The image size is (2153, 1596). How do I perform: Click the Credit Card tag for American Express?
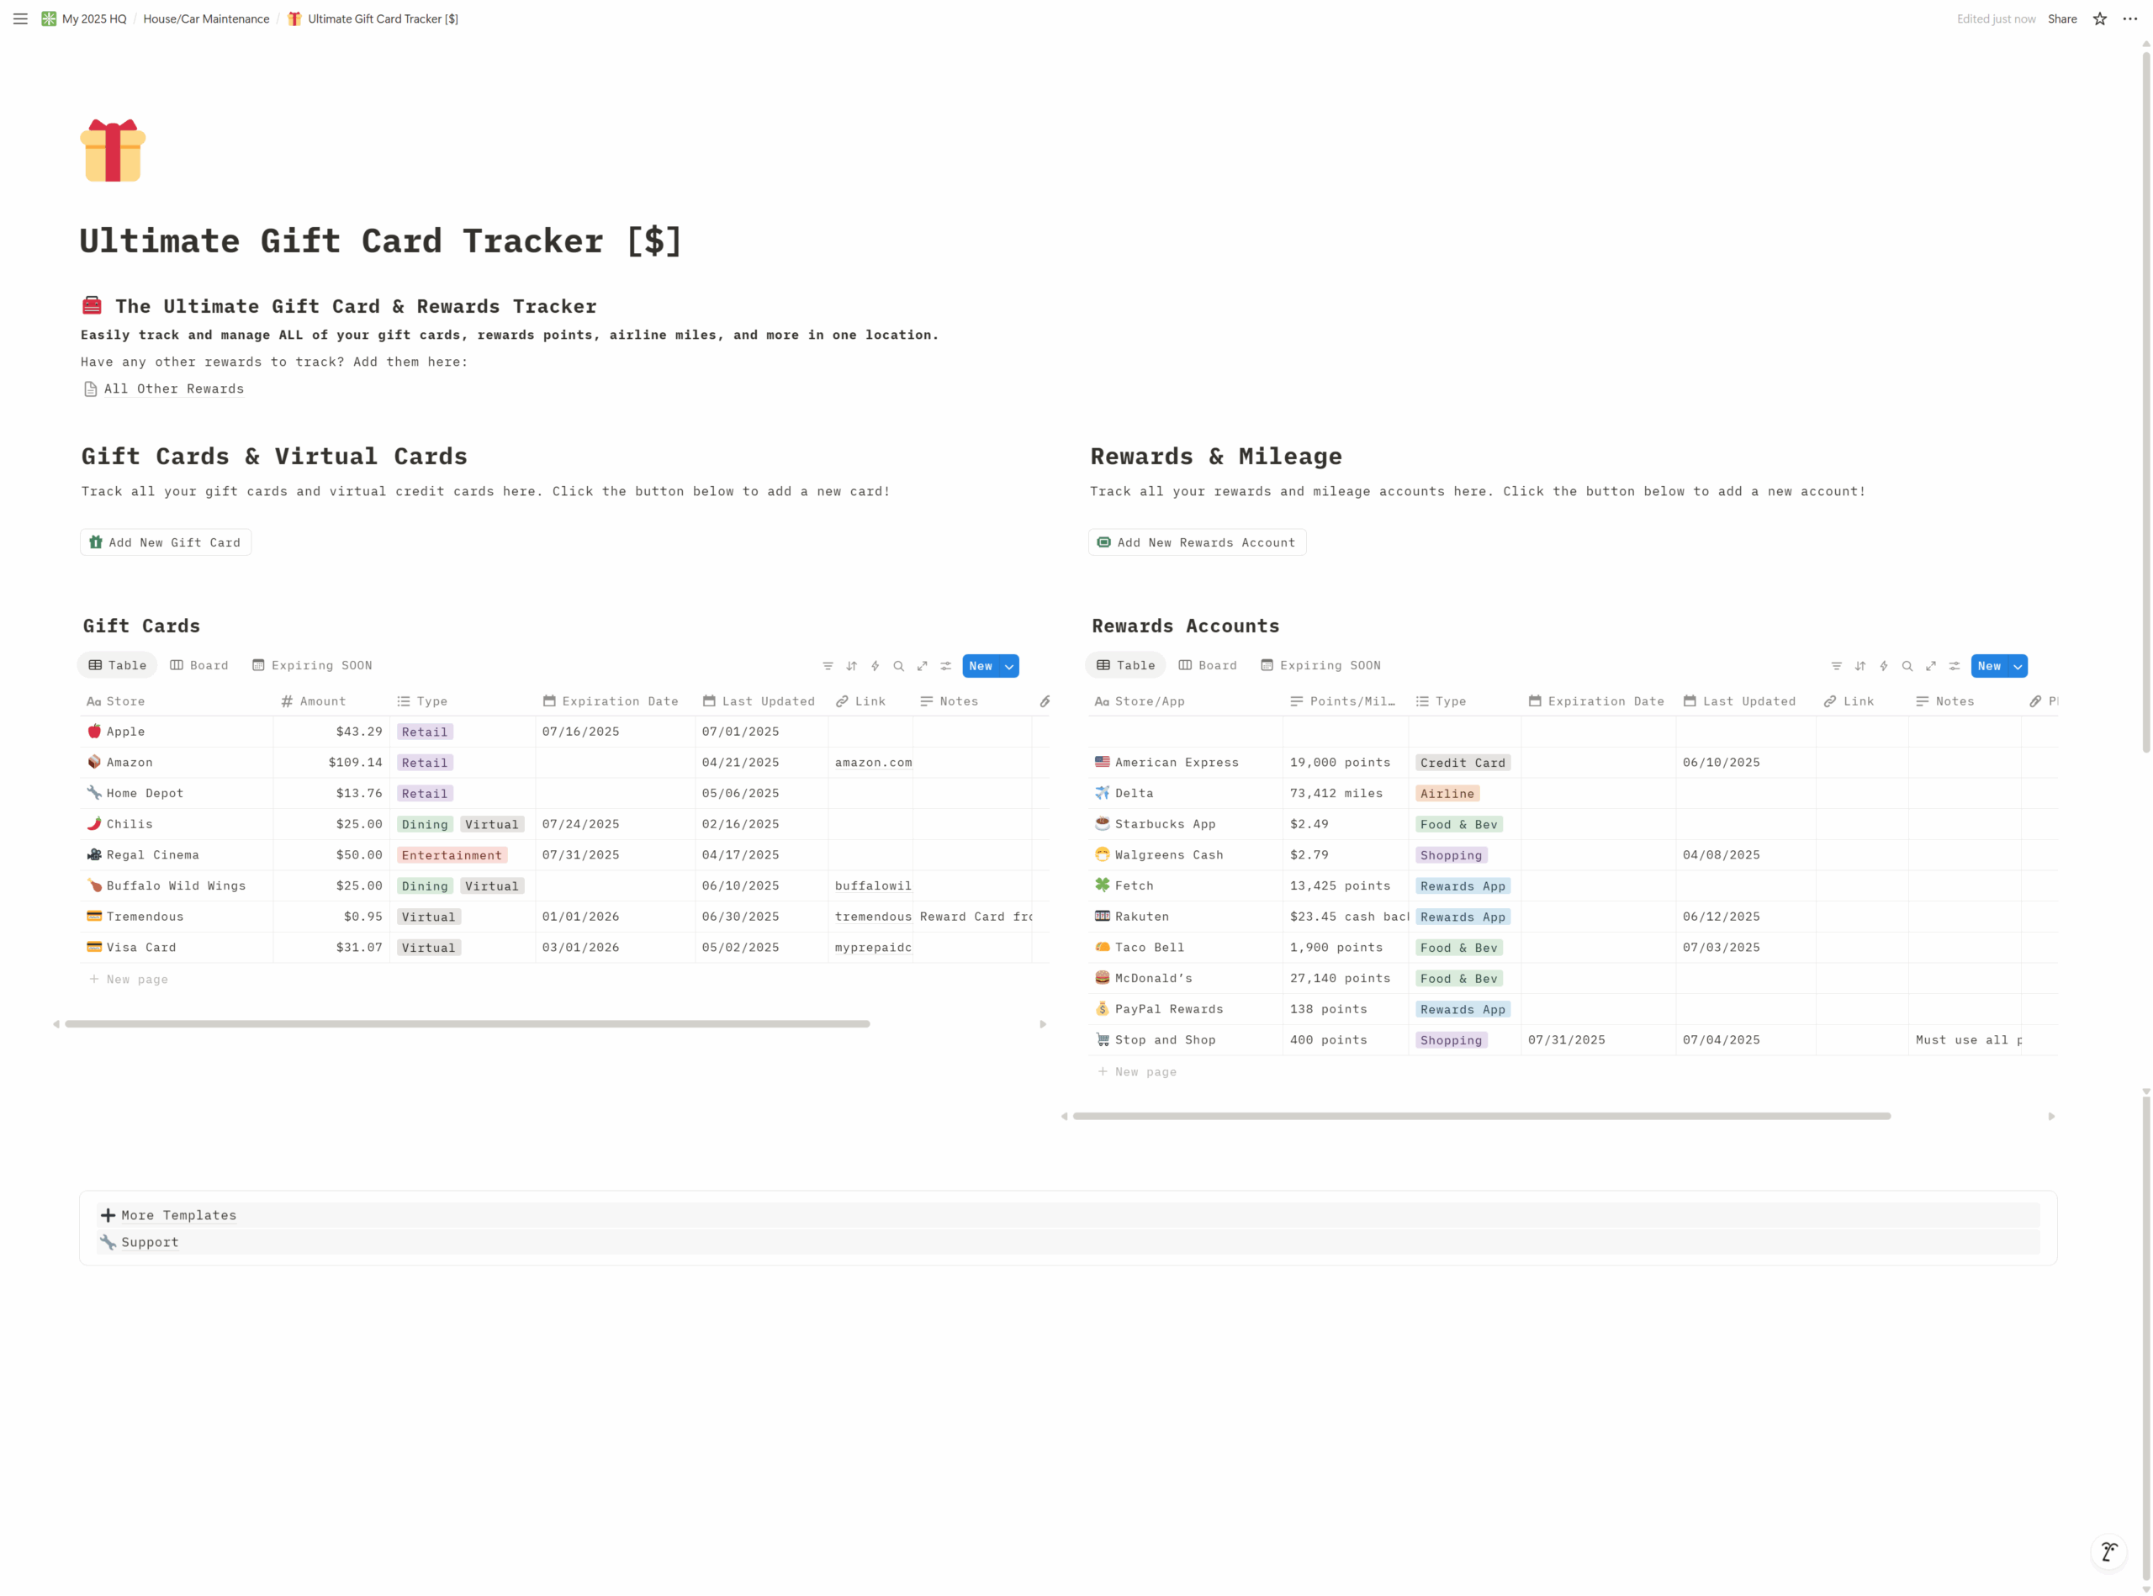click(1462, 762)
